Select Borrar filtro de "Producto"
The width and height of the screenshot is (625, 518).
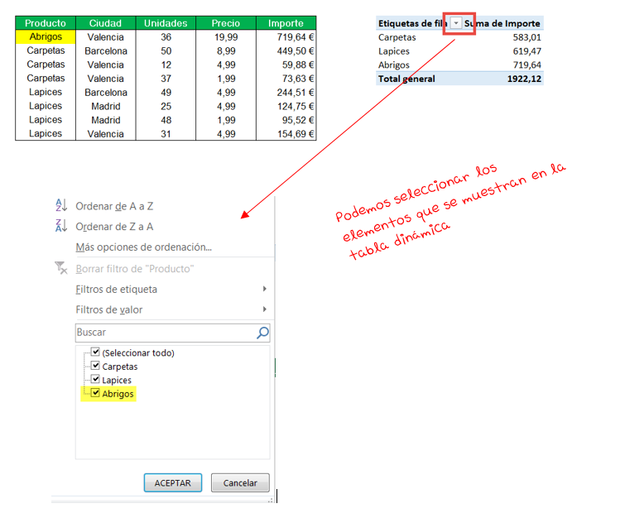tap(135, 269)
